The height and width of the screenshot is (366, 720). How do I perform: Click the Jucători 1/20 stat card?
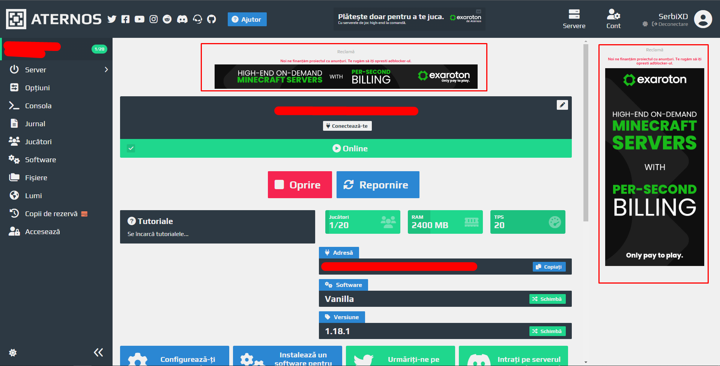pos(363,222)
